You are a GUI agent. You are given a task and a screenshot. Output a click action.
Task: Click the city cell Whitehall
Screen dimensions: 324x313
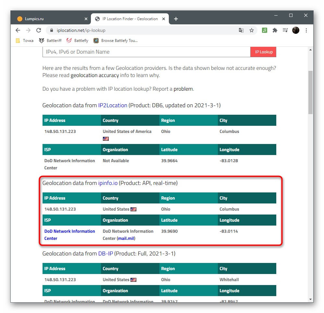click(x=229, y=280)
